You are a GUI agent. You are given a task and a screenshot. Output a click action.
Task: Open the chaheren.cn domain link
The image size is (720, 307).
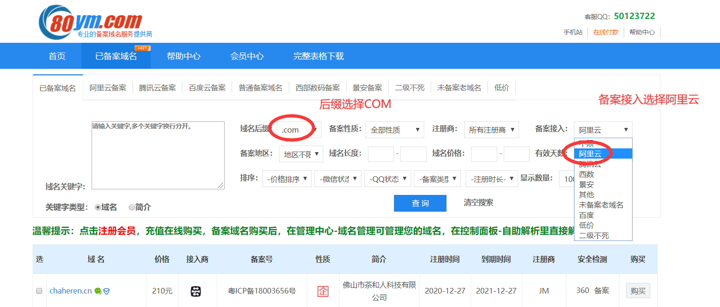pyautogui.click(x=71, y=291)
